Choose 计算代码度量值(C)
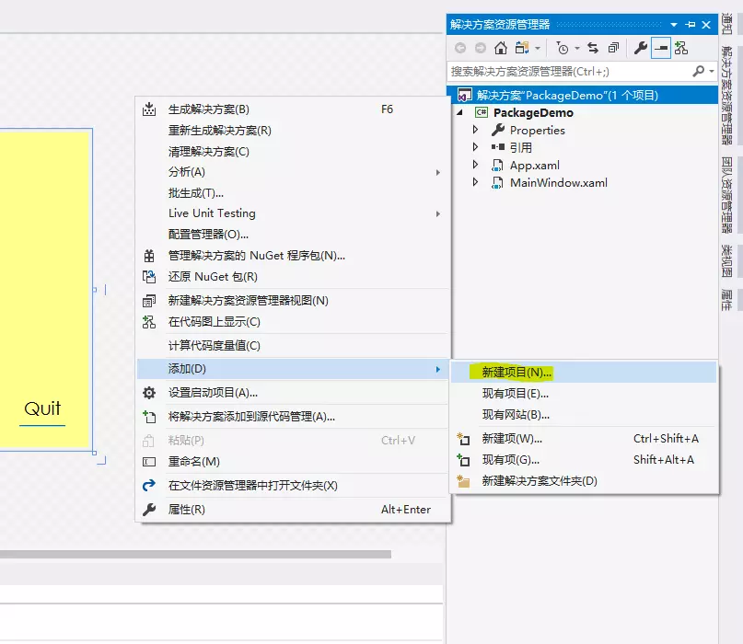 293,346
